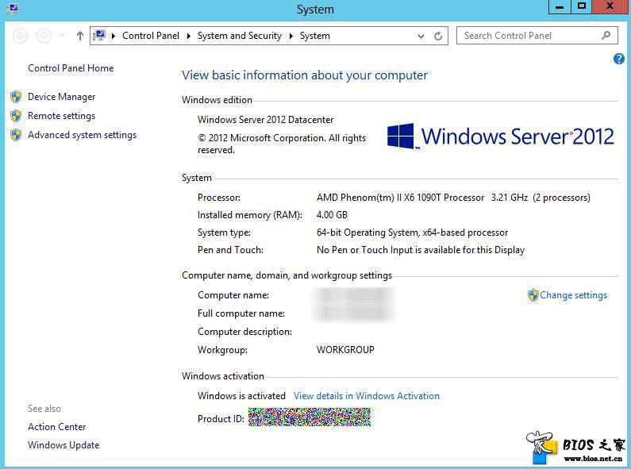Click the shield icon beside Remote settings

click(16, 116)
